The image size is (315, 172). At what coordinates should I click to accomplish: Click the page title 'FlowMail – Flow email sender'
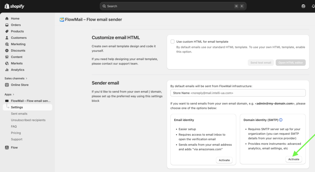coord(94,19)
